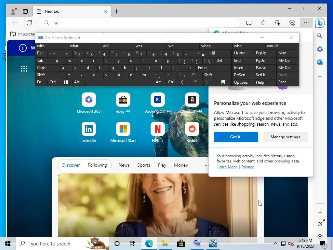Open Microsoft 365 icon in sidebar
The height and width of the screenshot is (250, 333).
[320, 49]
